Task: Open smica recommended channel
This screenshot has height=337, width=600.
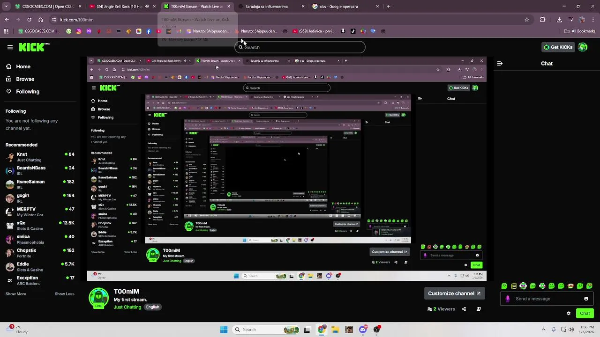Action: tap(40, 239)
